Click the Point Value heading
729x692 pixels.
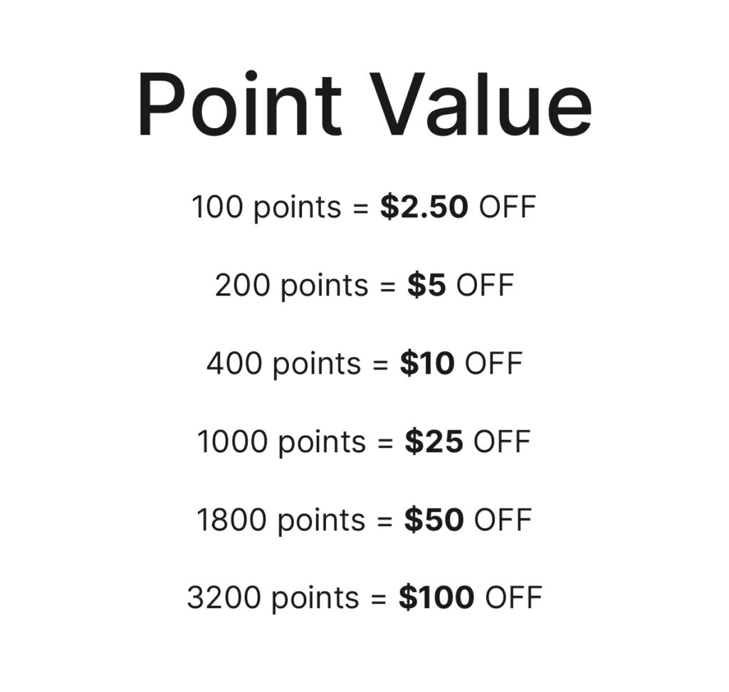[365, 105]
